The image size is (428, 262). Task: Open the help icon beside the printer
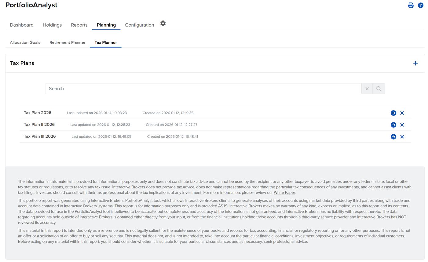pos(421,5)
